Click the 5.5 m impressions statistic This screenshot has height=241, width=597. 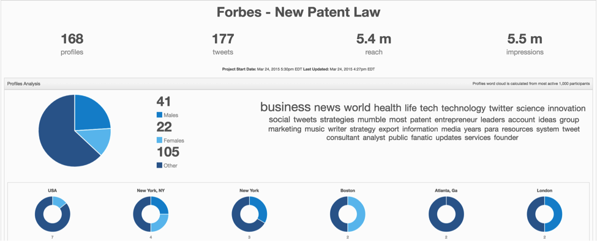coord(525,44)
